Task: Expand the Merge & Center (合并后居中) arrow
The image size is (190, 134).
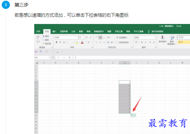Action: tap(131, 42)
